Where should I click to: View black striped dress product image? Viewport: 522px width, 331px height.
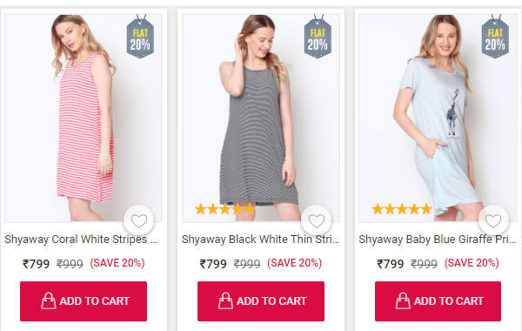[261, 118]
